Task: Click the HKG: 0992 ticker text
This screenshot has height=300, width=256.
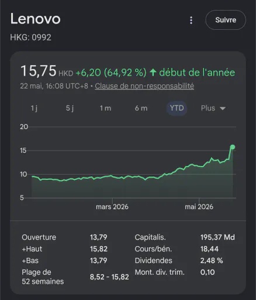Action: 30,37
